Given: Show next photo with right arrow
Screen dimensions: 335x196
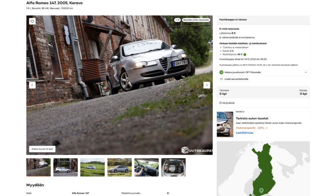Looking at the screenshot, I should (x=207, y=85).
